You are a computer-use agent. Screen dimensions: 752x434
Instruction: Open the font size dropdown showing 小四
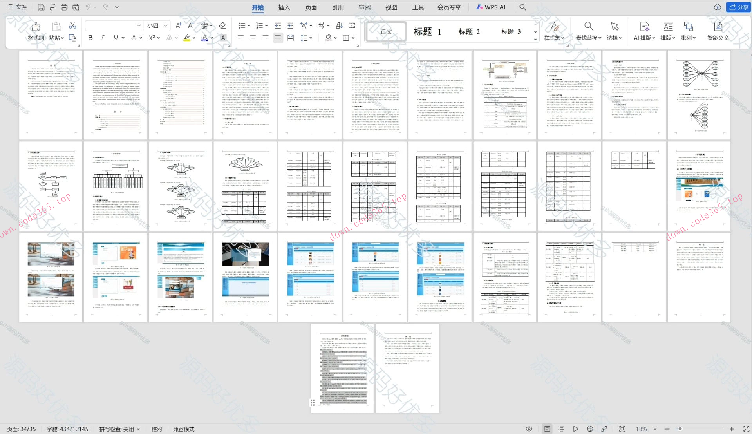[x=166, y=25]
